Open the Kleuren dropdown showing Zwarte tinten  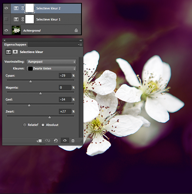click(51, 68)
